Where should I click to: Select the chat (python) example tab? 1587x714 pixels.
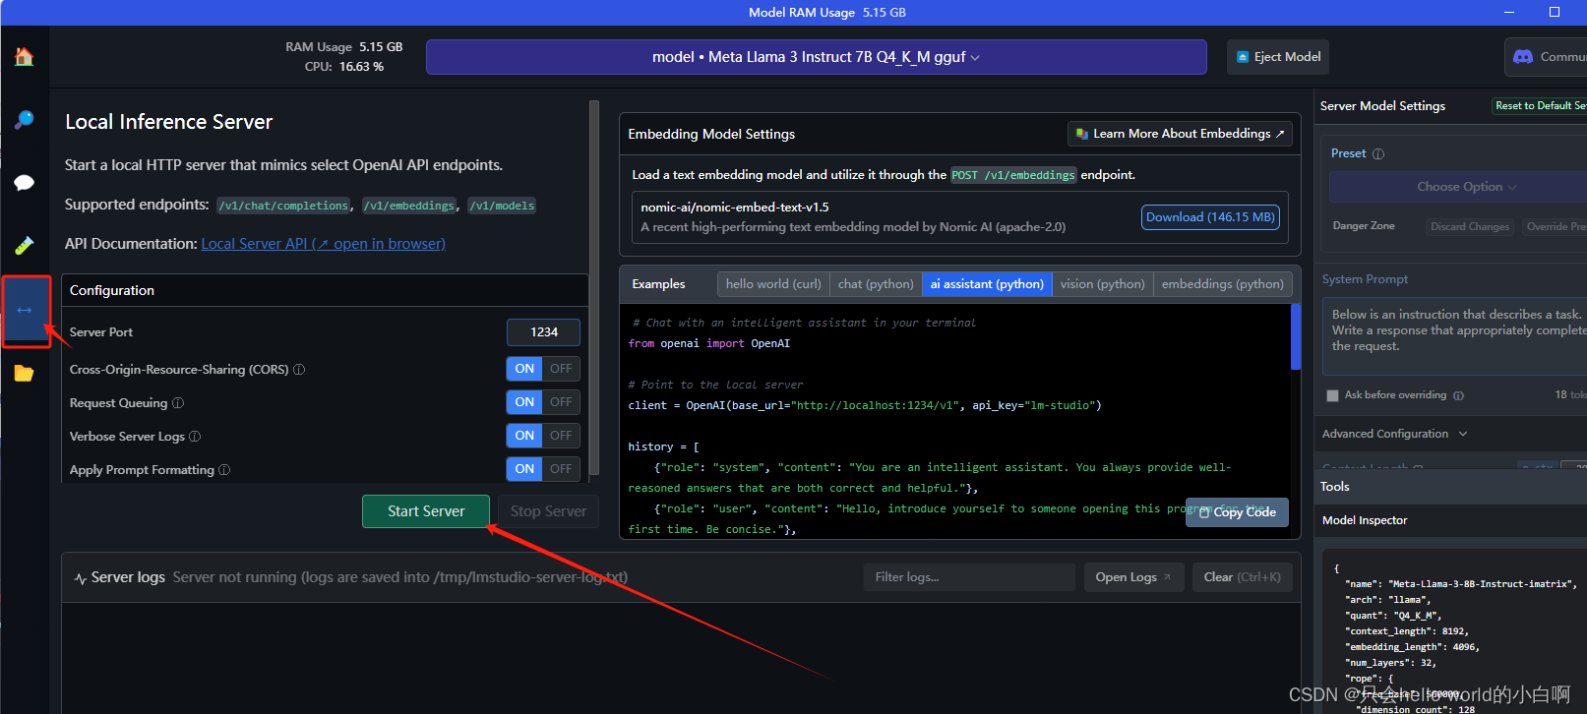[876, 284]
